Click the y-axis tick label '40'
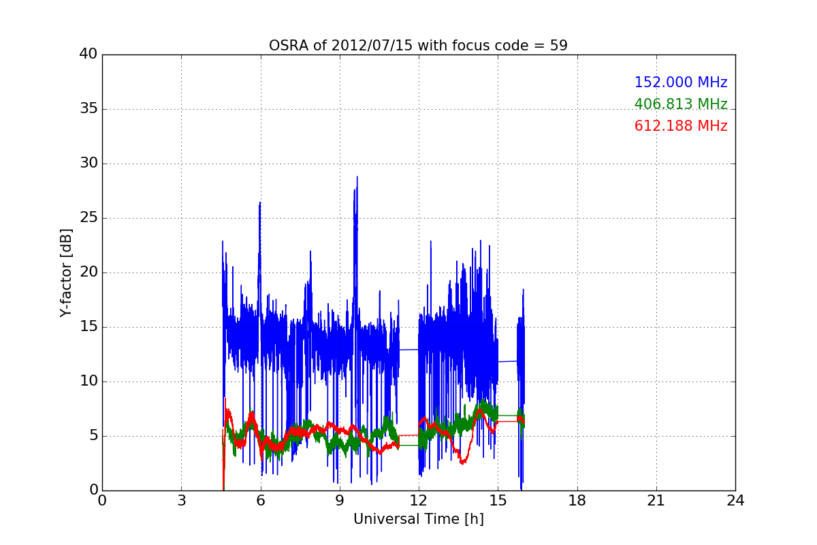 pyautogui.click(x=89, y=54)
